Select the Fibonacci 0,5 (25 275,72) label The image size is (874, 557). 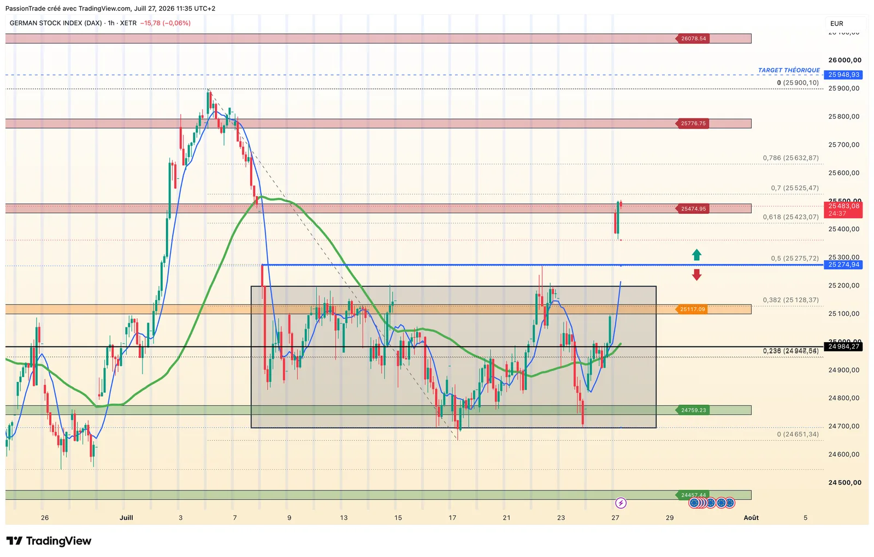(795, 259)
